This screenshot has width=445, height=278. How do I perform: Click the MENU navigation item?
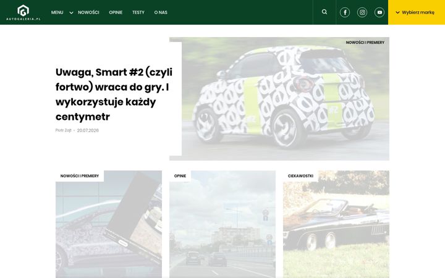57,12
